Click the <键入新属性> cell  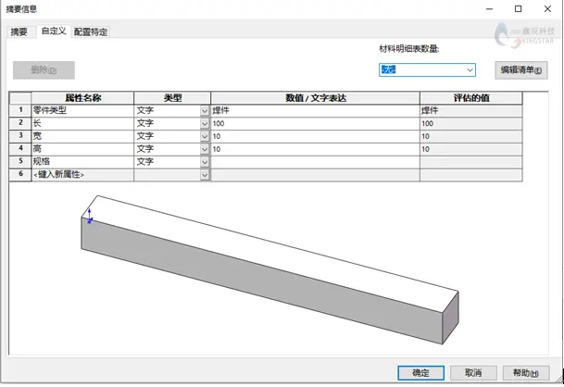pos(82,175)
